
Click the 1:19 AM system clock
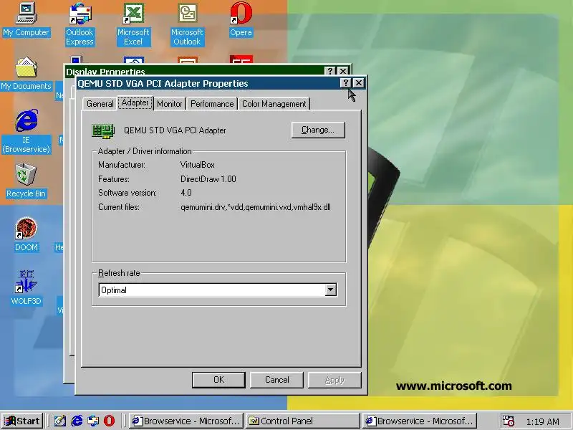(543, 421)
